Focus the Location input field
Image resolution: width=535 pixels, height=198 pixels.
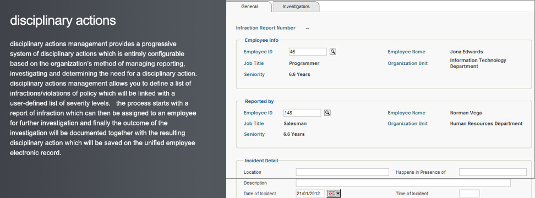pyautogui.click(x=342, y=172)
